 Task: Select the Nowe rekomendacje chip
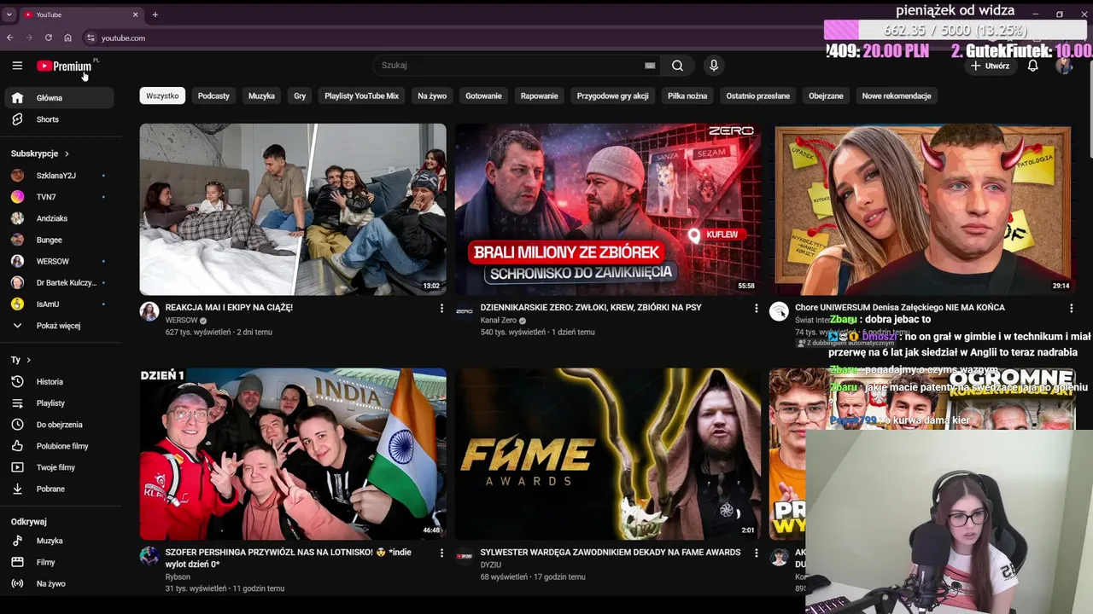click(x=897, y=96)
